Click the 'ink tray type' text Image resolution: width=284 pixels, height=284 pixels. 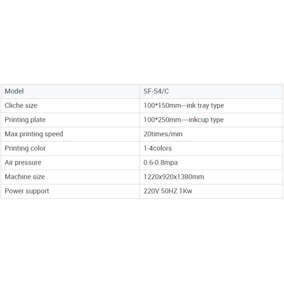tap(205, 106)
